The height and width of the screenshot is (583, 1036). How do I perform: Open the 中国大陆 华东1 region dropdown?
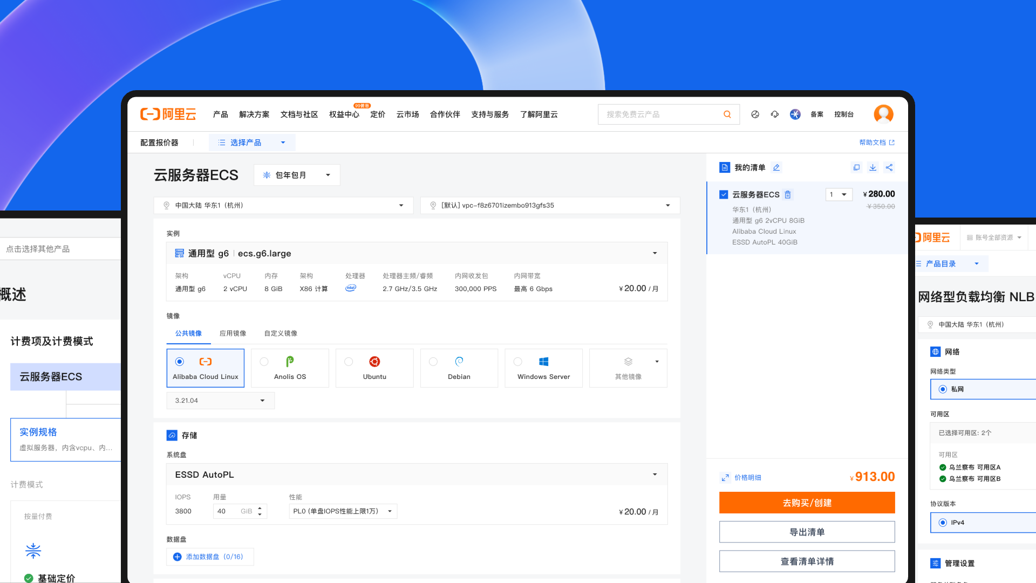[x=283, y=205]
